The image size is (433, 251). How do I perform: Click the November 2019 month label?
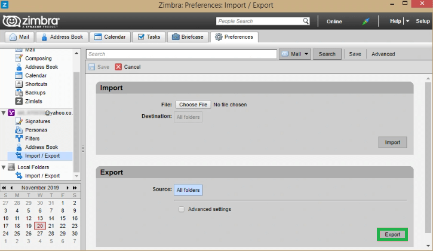40,188
